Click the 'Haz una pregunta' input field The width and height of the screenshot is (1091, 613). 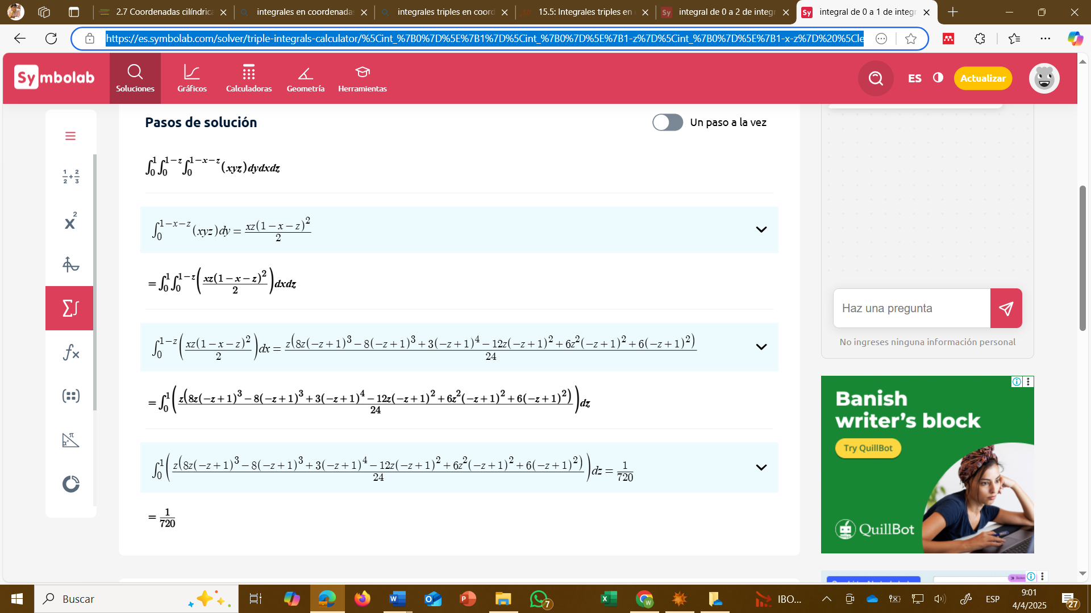point(912,308)
